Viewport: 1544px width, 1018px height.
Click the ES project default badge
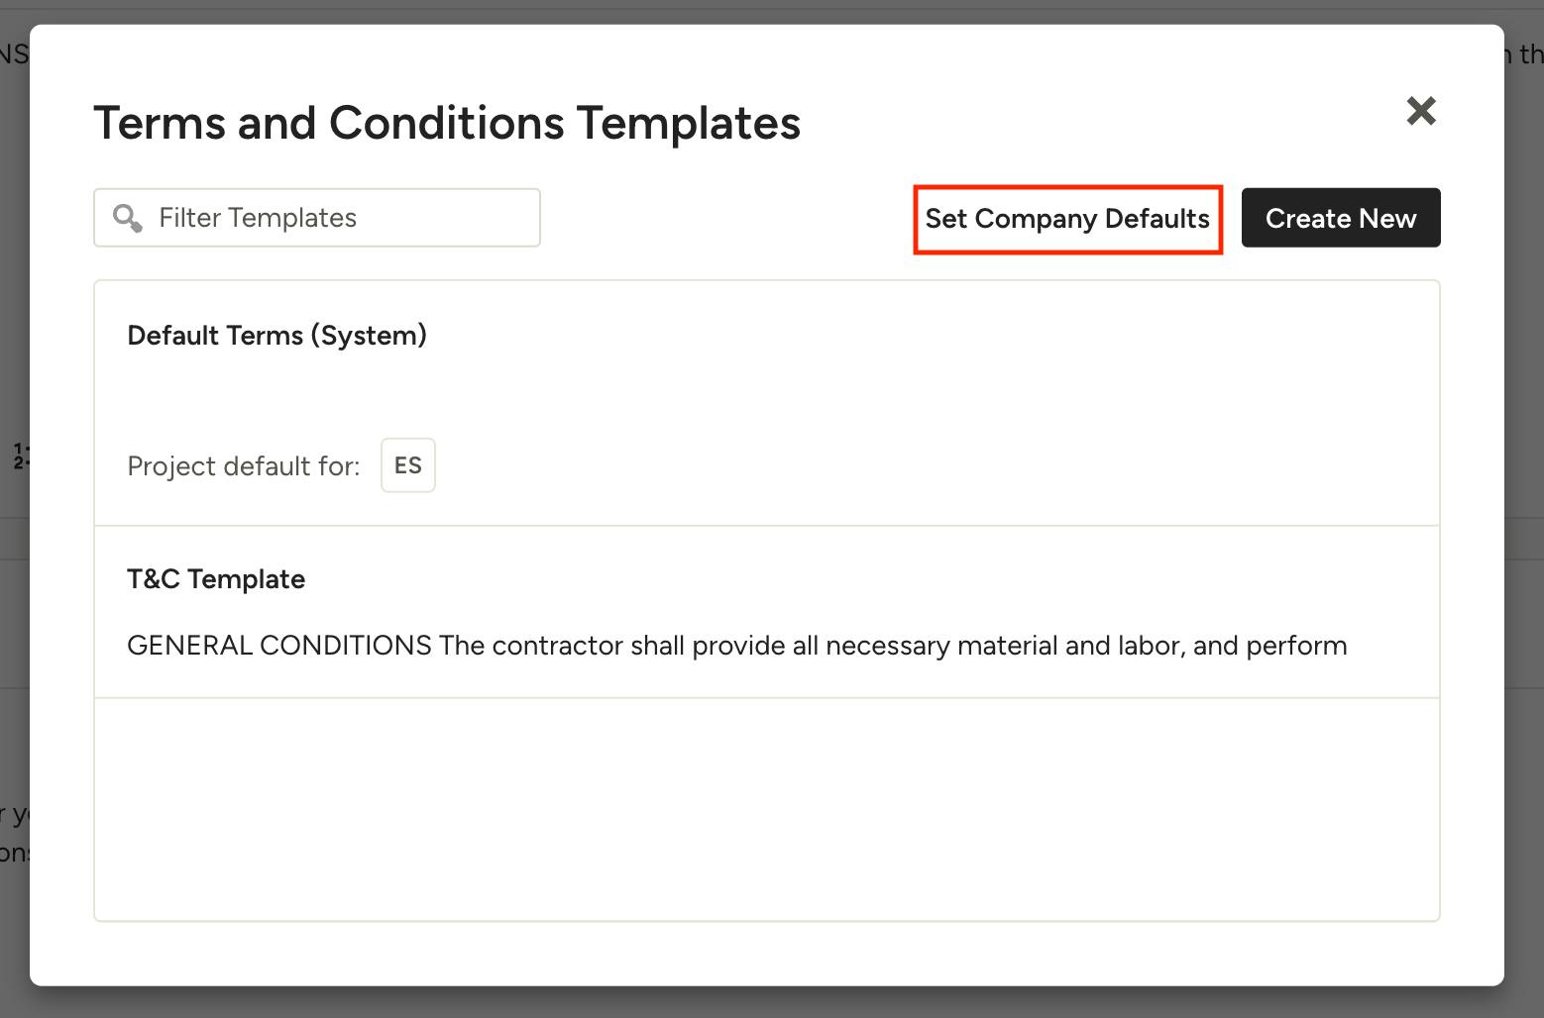coord(407,465)
